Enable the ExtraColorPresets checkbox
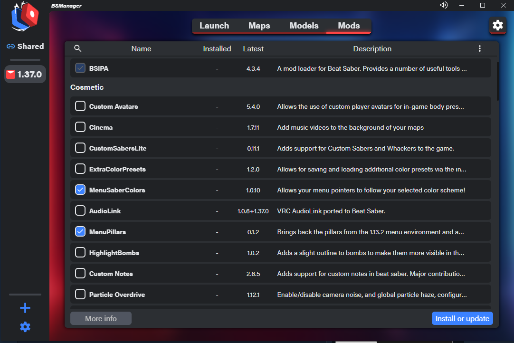 coord(80,169)
